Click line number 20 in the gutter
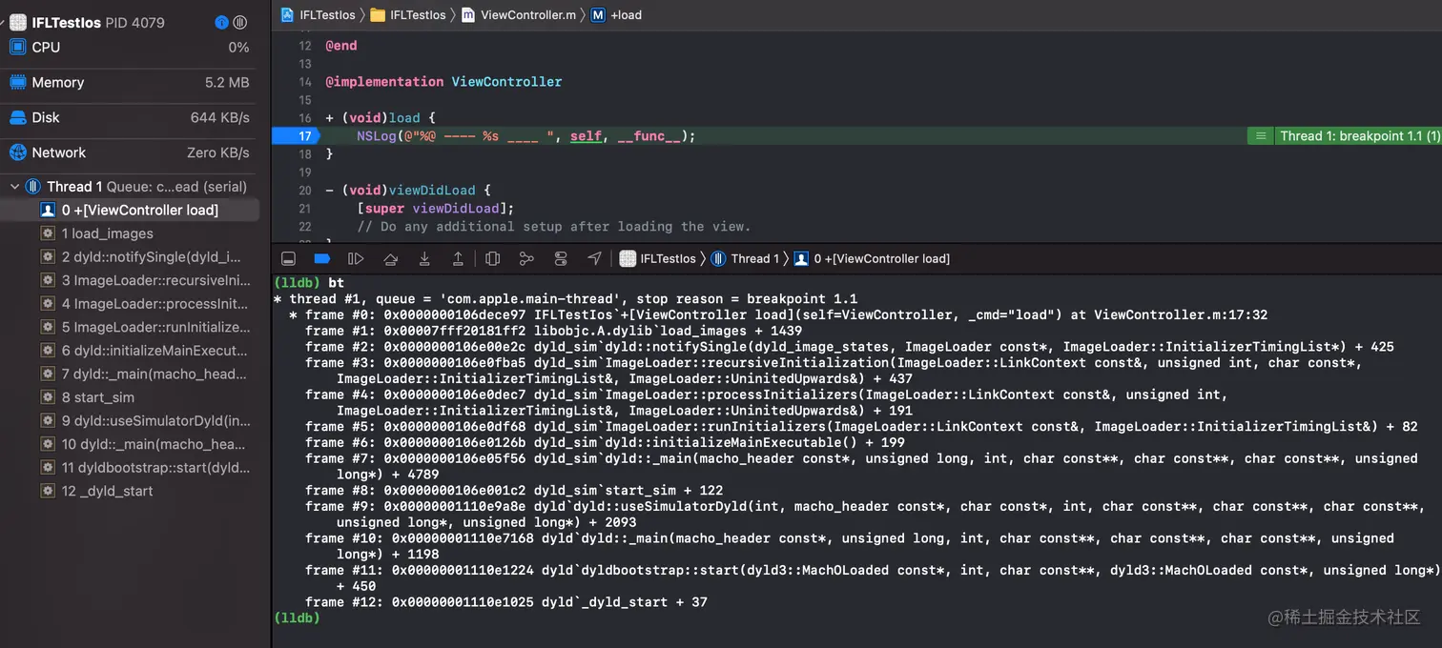Screen dimensions: 1442x648 click(305, 190)
